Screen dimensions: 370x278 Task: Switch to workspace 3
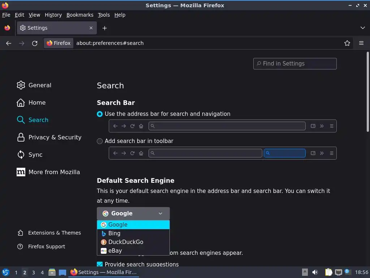34,273
